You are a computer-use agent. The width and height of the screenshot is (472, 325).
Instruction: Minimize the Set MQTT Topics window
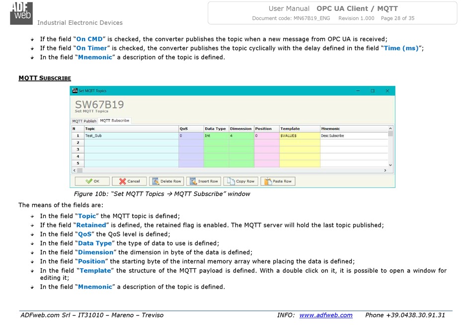click(358, 90)
